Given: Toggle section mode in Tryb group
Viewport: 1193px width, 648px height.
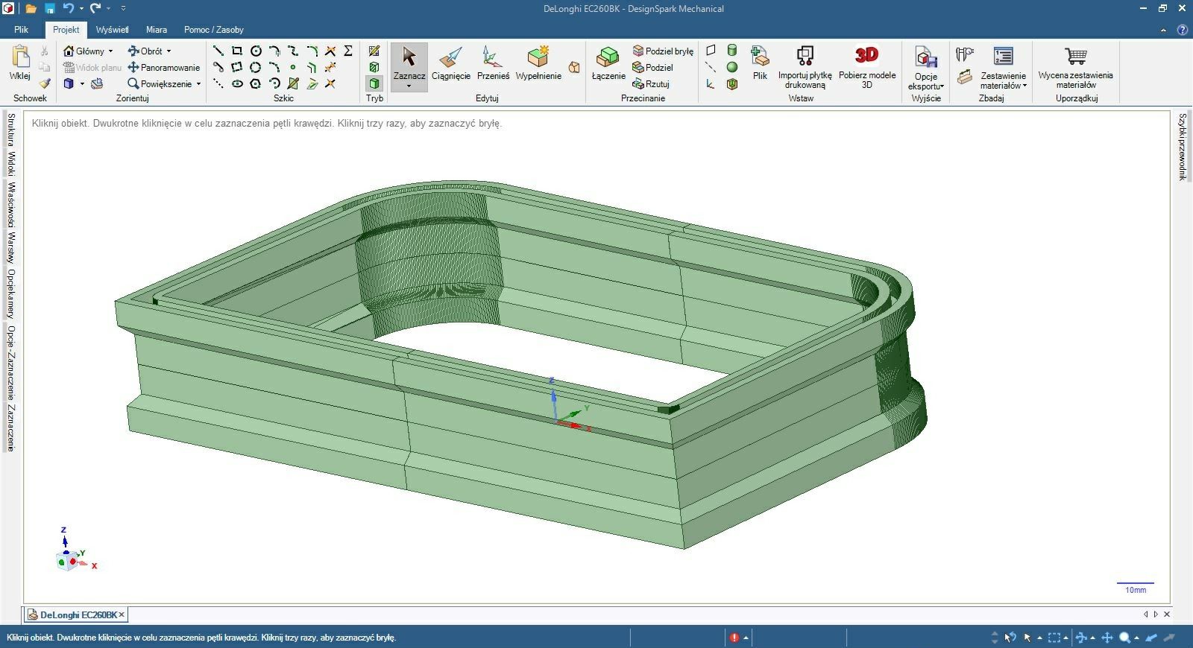Looking at the screenshot, I should (x=374, y=67).
